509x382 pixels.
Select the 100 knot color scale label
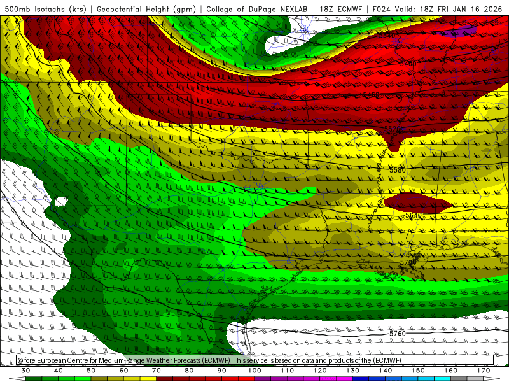click(255, 371)
